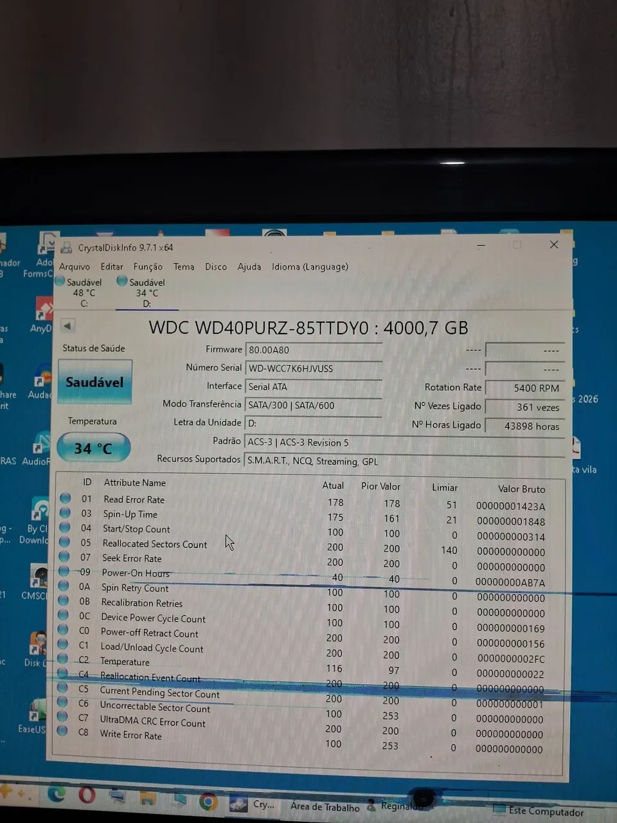Click status dot for Spin Retry Count
Screen dimensions: 617x823
64,586
